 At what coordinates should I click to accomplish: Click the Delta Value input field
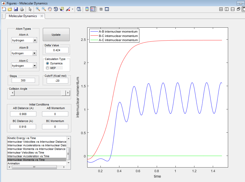point(56,50)
